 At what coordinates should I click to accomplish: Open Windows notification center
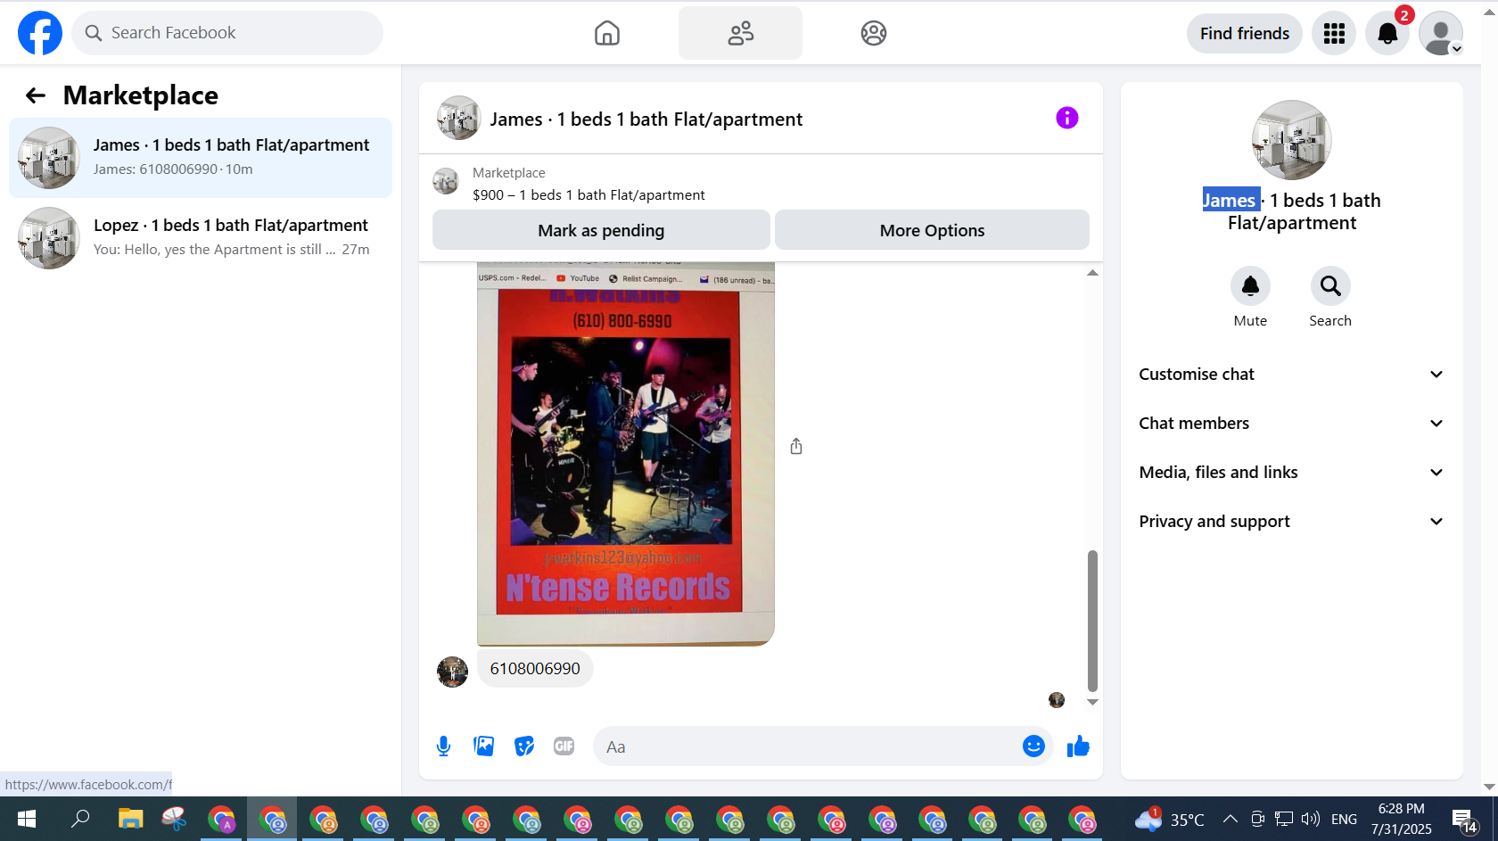1464,820
